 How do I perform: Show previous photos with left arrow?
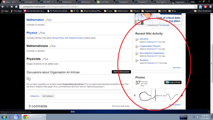[x=134, y=95]
